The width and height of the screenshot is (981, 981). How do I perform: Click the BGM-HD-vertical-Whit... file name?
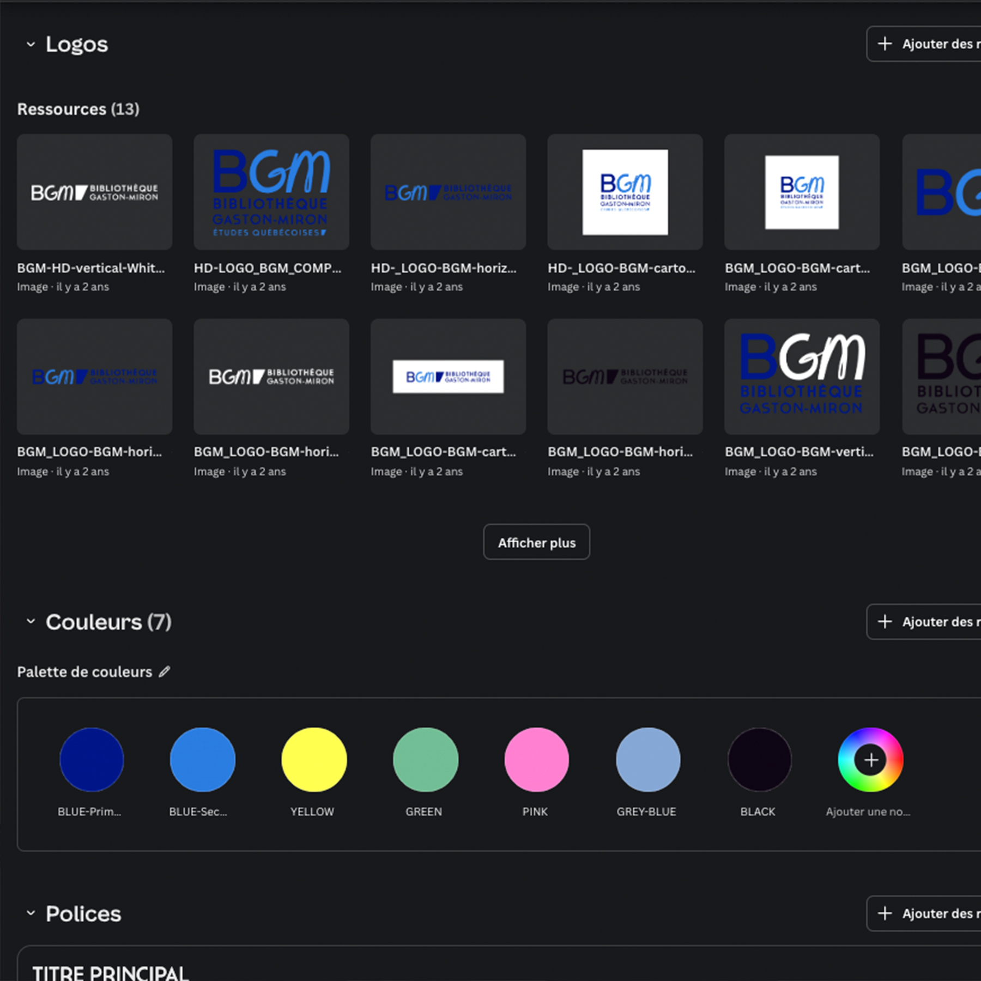pyautogui.click(x=91, y=268)
